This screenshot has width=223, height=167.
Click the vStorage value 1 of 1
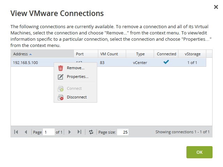point(192,63)
